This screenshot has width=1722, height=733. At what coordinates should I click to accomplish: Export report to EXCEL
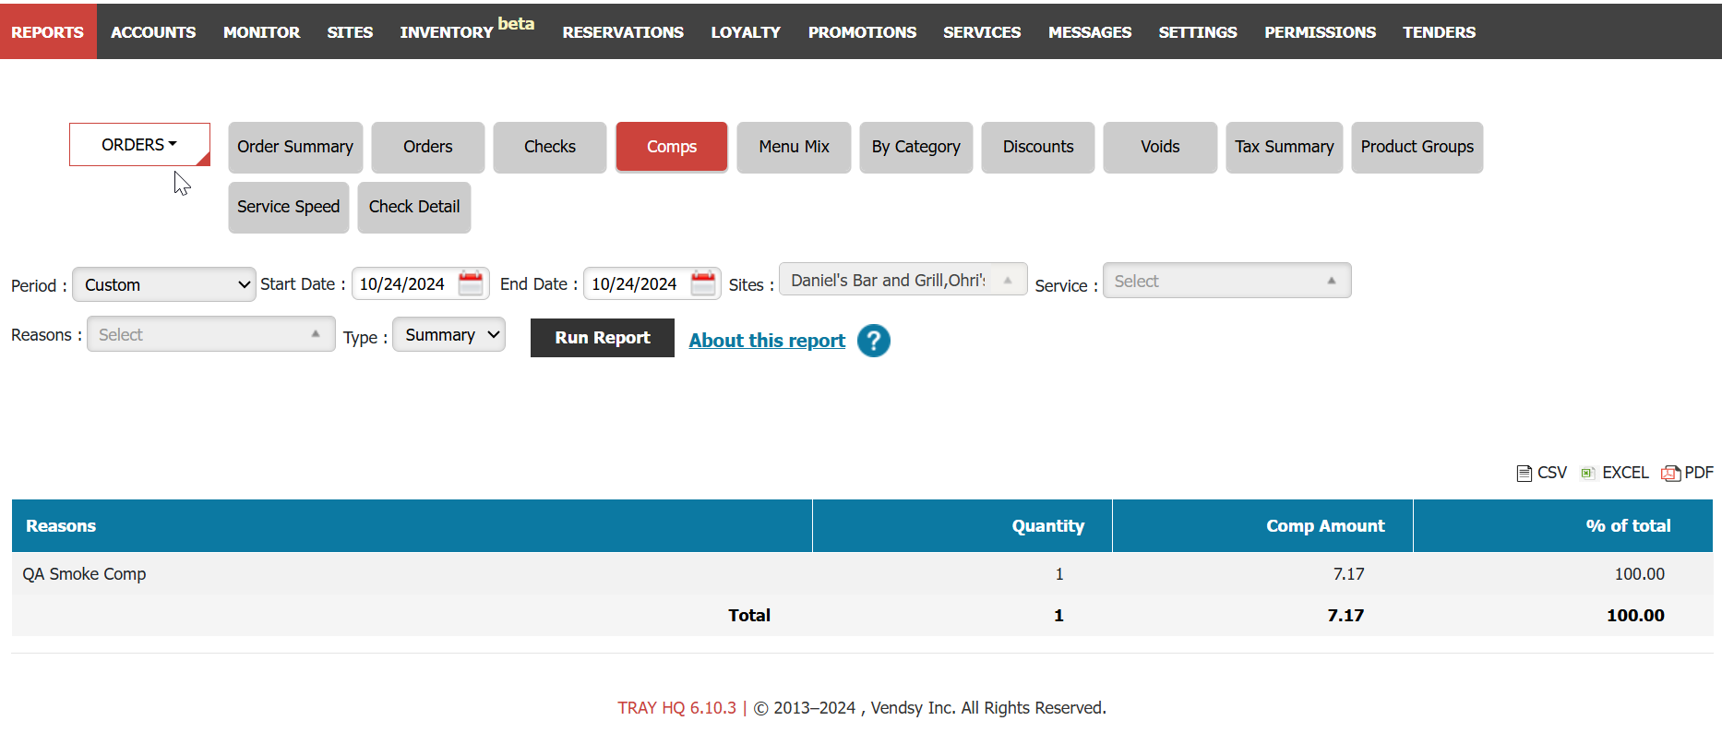1614,473
